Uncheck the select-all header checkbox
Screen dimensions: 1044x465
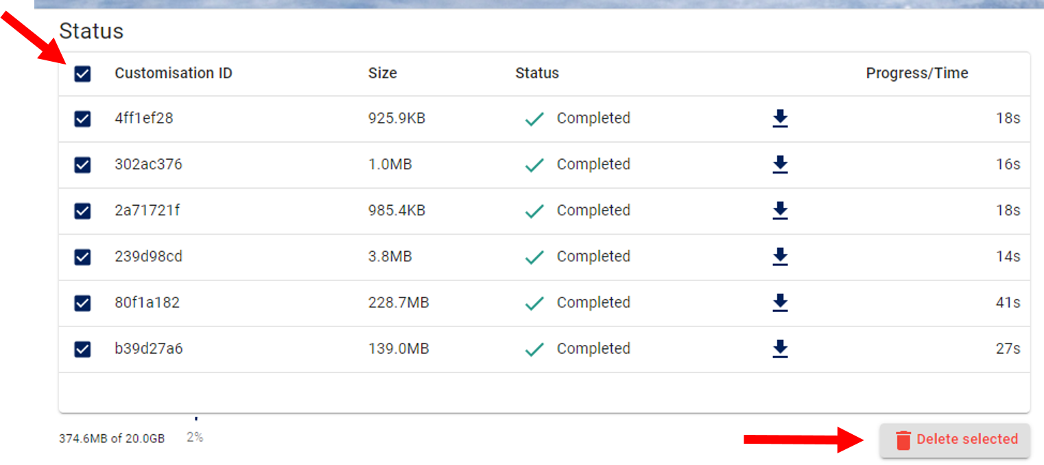click(x=82, y=73)
